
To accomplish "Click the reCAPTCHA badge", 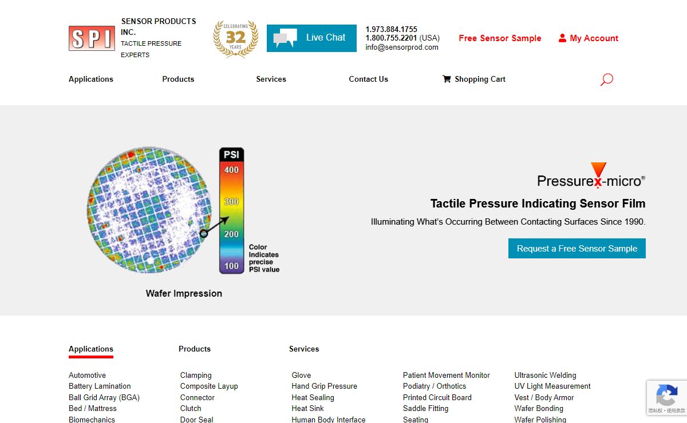I will tap(666, 398).
